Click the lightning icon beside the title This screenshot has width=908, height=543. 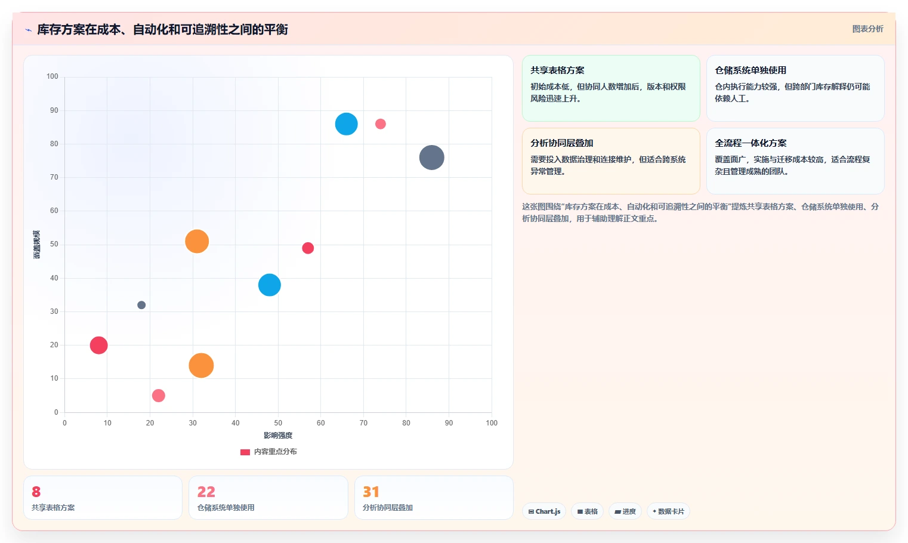(28, 30)
